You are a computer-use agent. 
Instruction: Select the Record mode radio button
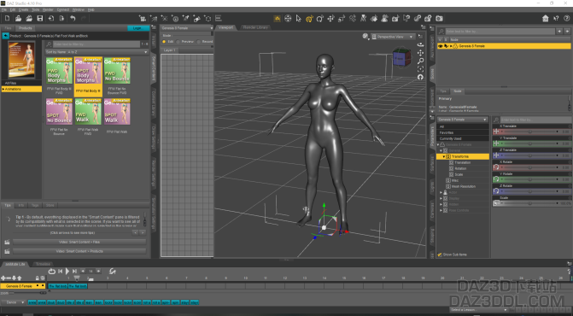tap(199, 42)
